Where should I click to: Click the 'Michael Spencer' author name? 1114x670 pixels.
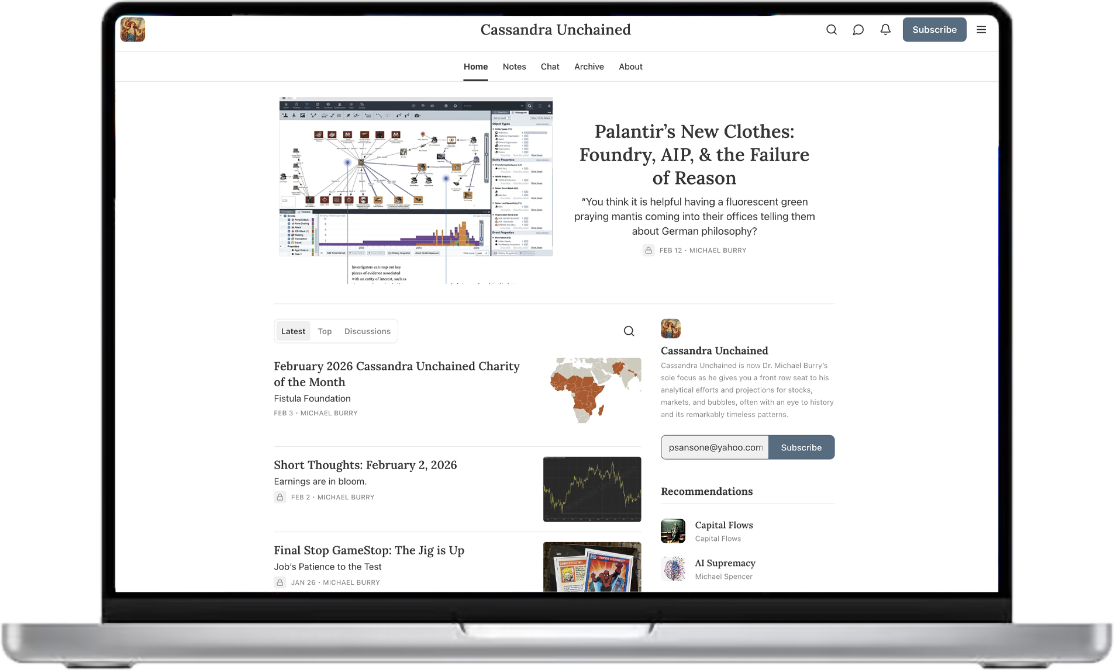[723, 577]
